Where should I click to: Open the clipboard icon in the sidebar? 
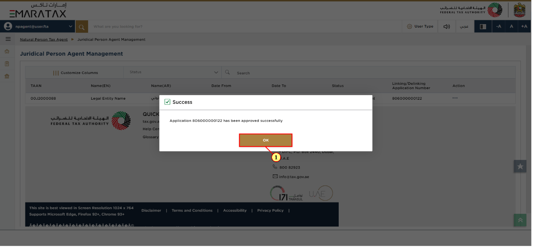click(7, 63)
